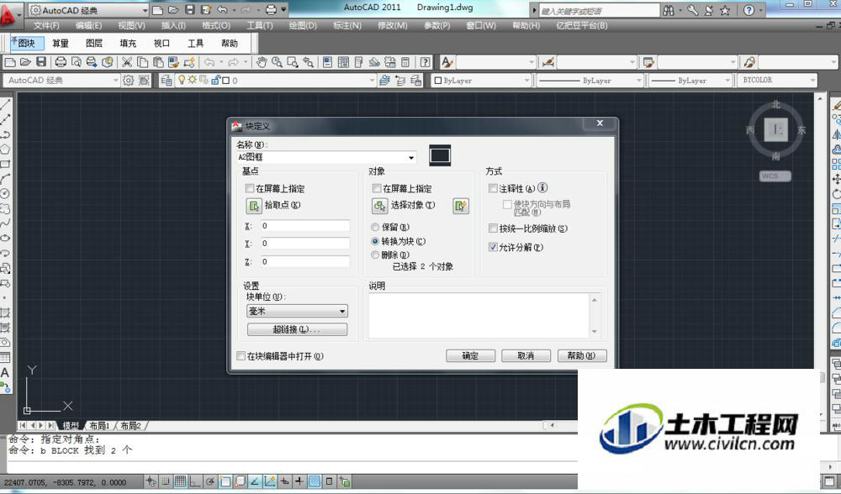The width and height of the screenshot is (841, 494).
Task: Click the annotative info icon
Action: click(542, 187)
